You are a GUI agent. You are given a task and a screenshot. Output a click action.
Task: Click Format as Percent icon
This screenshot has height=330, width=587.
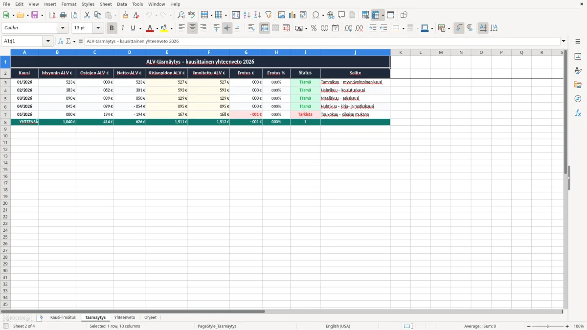314,28
